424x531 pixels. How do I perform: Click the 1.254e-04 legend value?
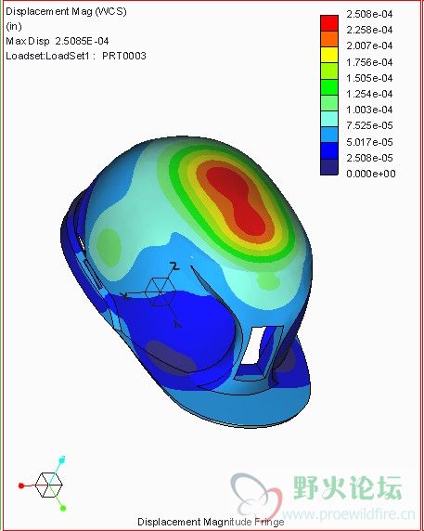[x=369, y=94]
